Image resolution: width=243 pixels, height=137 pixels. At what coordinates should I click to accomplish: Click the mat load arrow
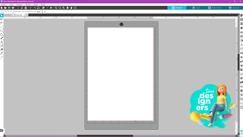[121, 24]
